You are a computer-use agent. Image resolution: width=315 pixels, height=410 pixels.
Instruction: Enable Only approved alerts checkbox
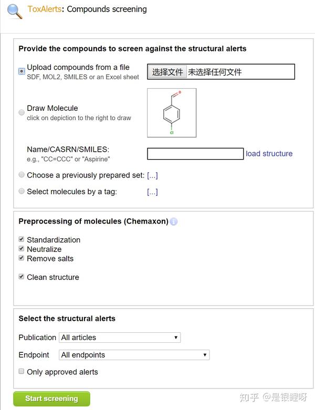[x=22, y=372]
